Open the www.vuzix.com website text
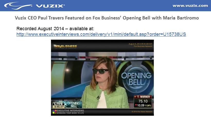This screenshot has width=211, height=118. 190,6
